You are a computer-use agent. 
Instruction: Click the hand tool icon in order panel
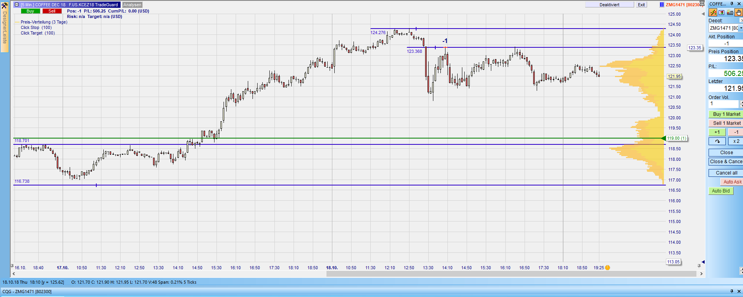coord(738,13)
